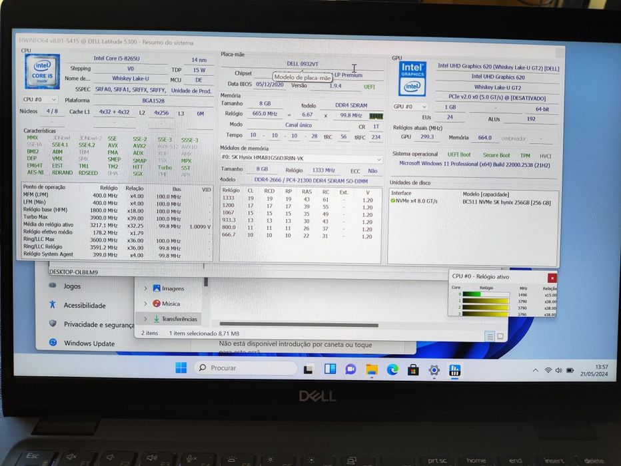
Task: Show hidden tray icons chevron
Action: (x=535, y=371)
